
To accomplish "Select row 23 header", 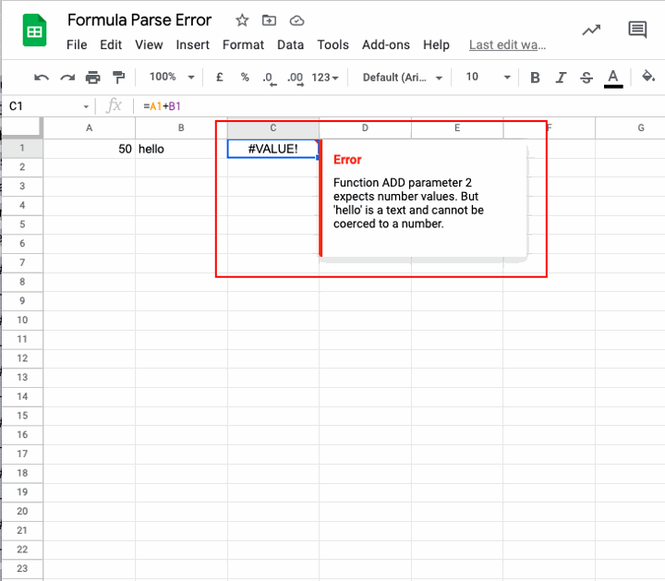I will 22,569.
